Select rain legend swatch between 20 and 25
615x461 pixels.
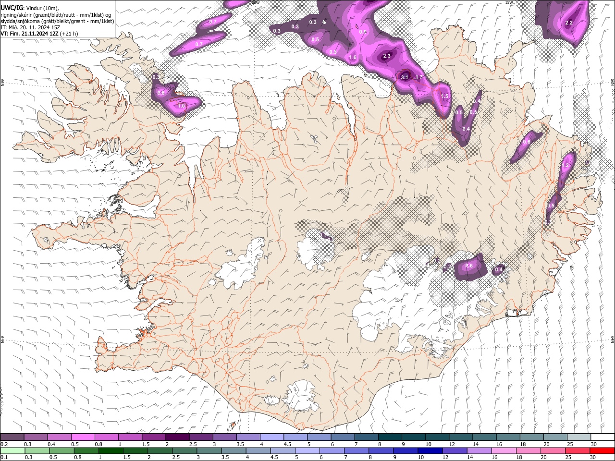tap(553, 450)
